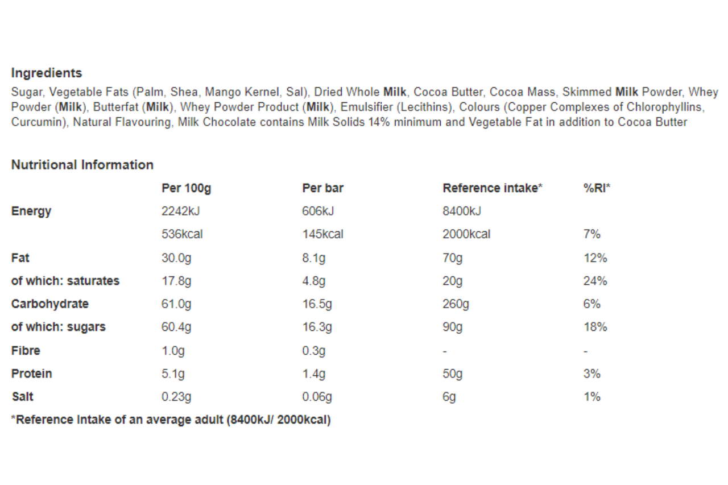The image size is (728, 485).
Task: Click the Per bar column header
Action: pyautogui.click(x=322, y=188)
